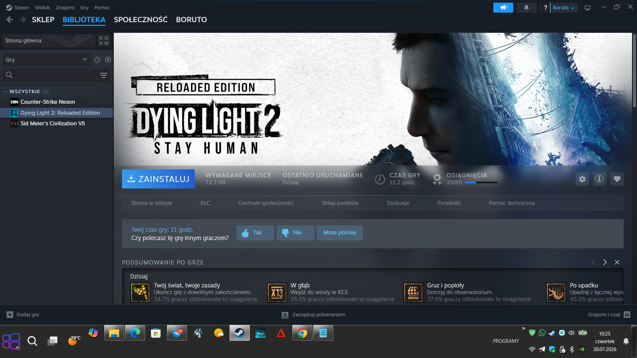
Task: Open Strona w sklepie link
Action: 151,203
